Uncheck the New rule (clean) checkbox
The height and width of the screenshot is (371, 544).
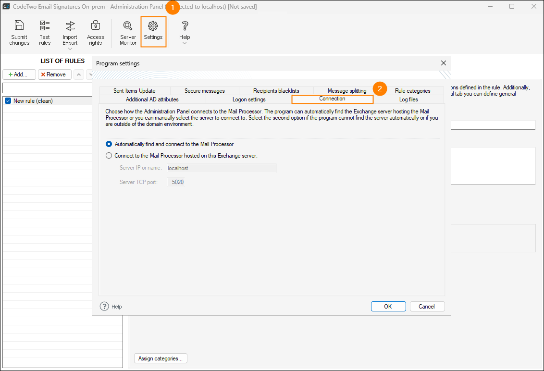coord(8,101)
